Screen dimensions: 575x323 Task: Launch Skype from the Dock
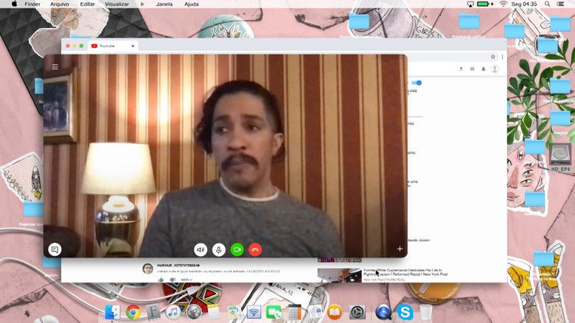(404, 312)
